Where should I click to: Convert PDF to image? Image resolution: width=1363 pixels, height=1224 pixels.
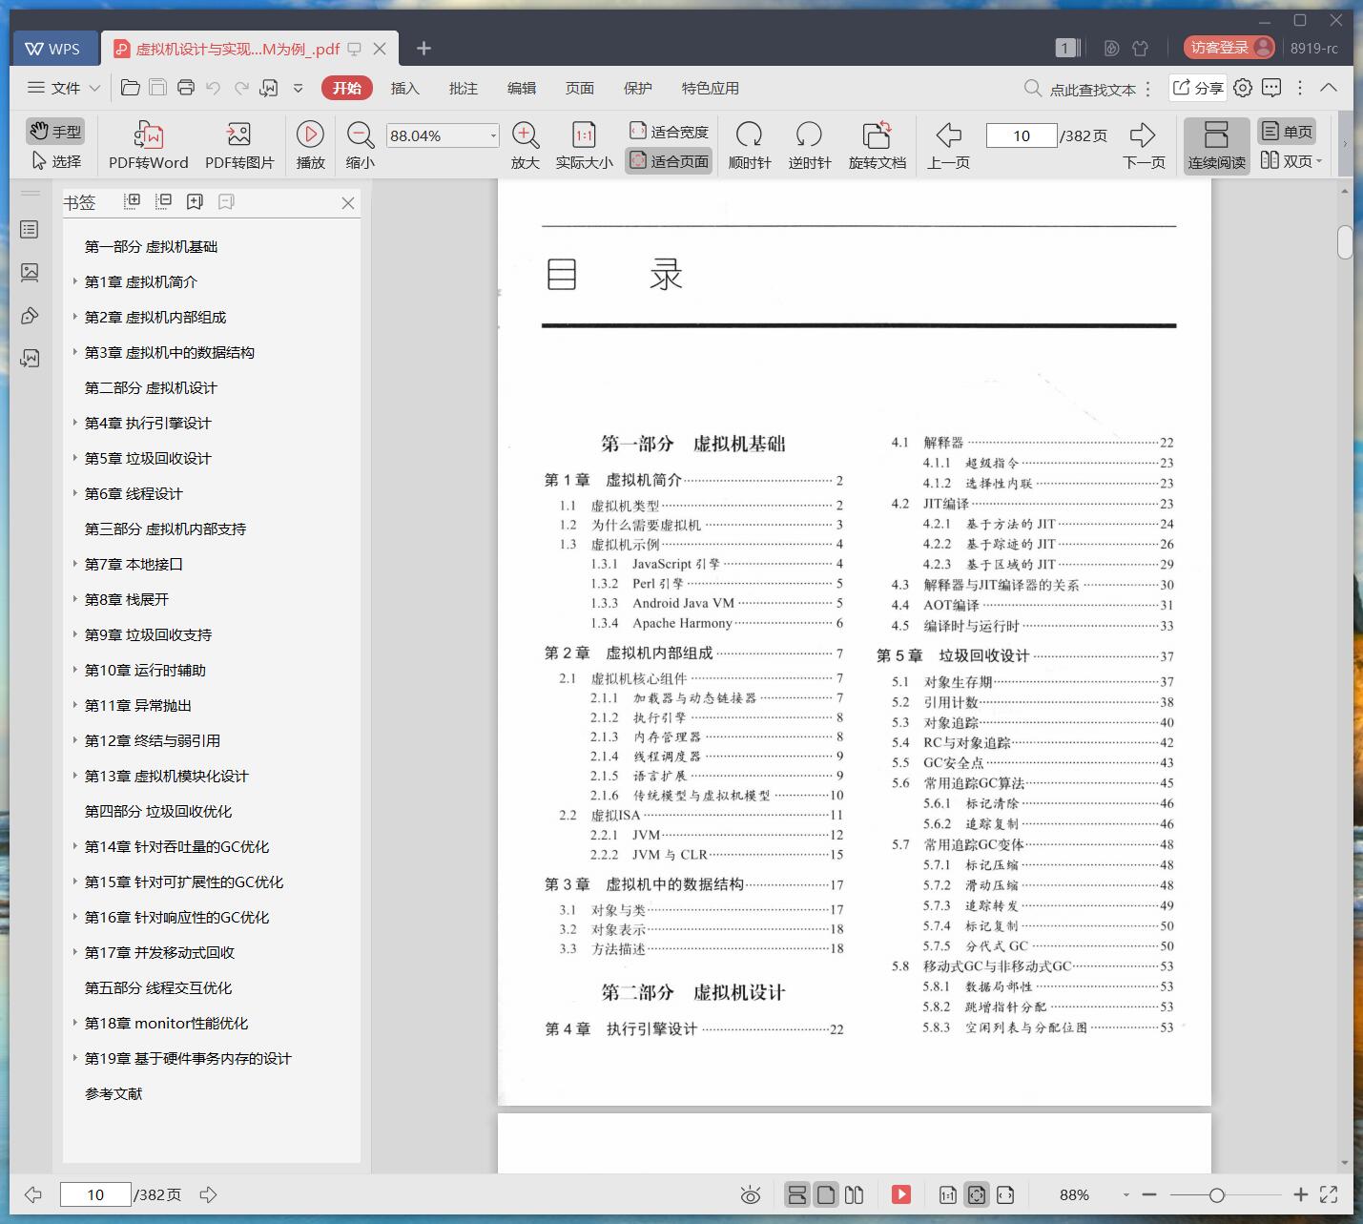(x=239, y=145)
